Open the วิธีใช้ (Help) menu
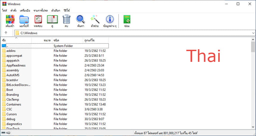Screen dimensions: 256x136 click(67, 11)
